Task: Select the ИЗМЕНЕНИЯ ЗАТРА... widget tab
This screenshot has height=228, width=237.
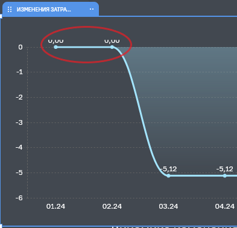Action: (51, 9)
